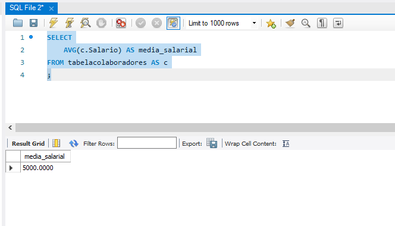Click Result Grid label

point(28,143)
